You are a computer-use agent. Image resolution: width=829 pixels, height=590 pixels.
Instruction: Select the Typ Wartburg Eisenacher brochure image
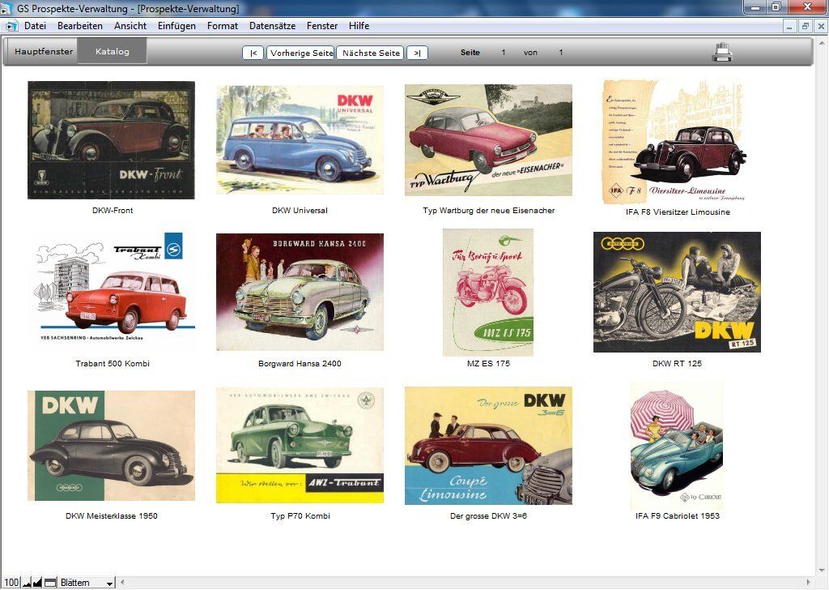click(x=488, y=140)
